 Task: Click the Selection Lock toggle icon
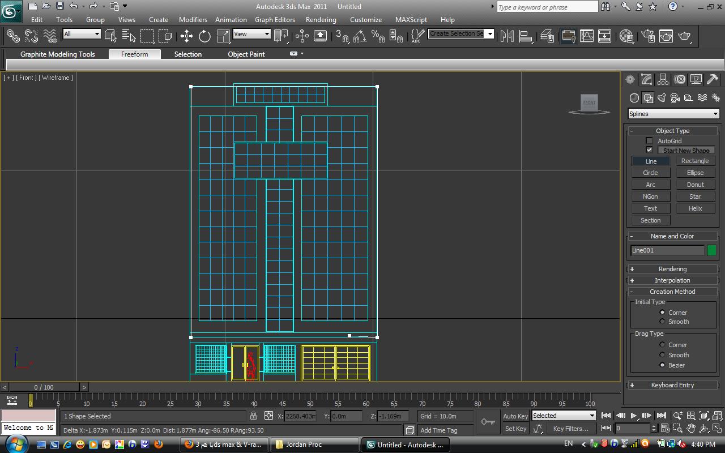253,416
